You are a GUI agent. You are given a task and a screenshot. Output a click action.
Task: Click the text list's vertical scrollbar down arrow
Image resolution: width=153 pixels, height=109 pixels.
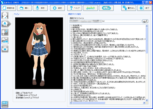pyautogui.click(x=147, y=100)
